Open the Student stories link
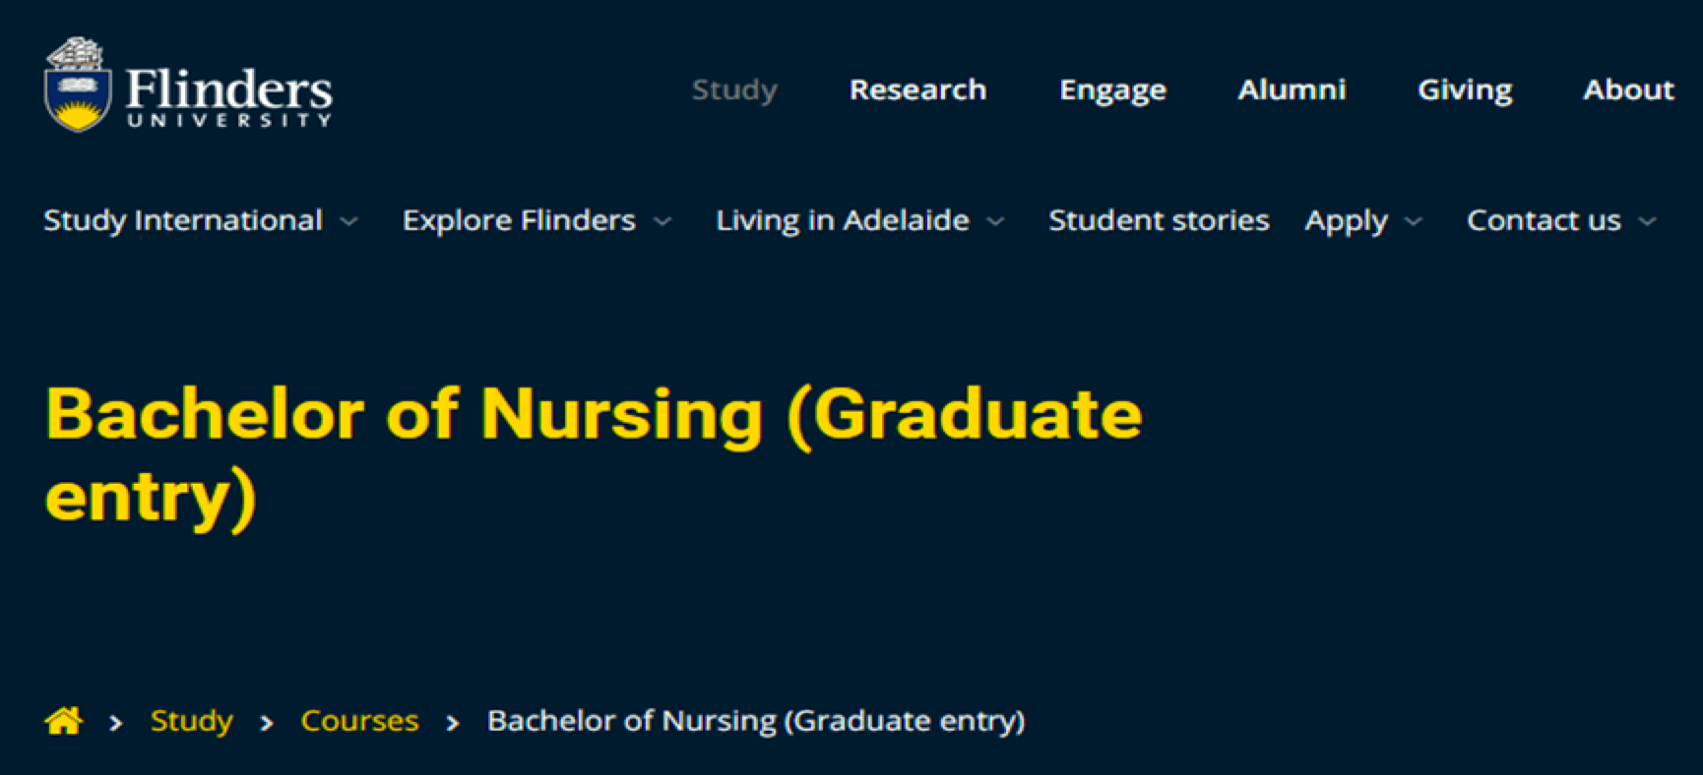The image size is (1703, 775). pyautogui.click(x=1159, y=220)
